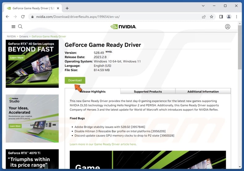Viewport: 244px width, 171px height.
Task: Open the BEYOND FAST laptops banner
Action: pos(32,64)
